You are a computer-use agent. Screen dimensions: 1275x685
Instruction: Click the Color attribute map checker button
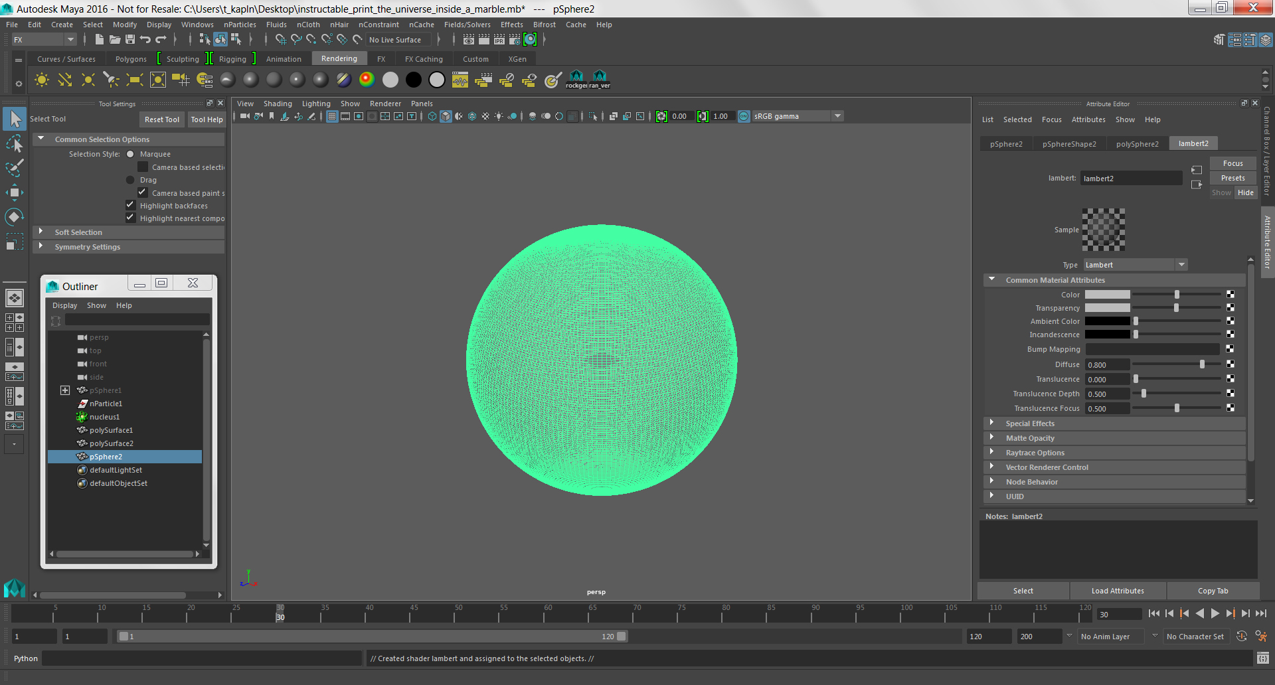1231,294
